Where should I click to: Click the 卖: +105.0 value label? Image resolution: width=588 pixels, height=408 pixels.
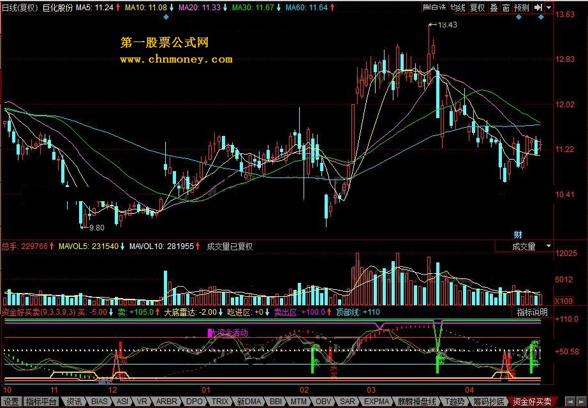pyautogui.click(x=136, y=312)
